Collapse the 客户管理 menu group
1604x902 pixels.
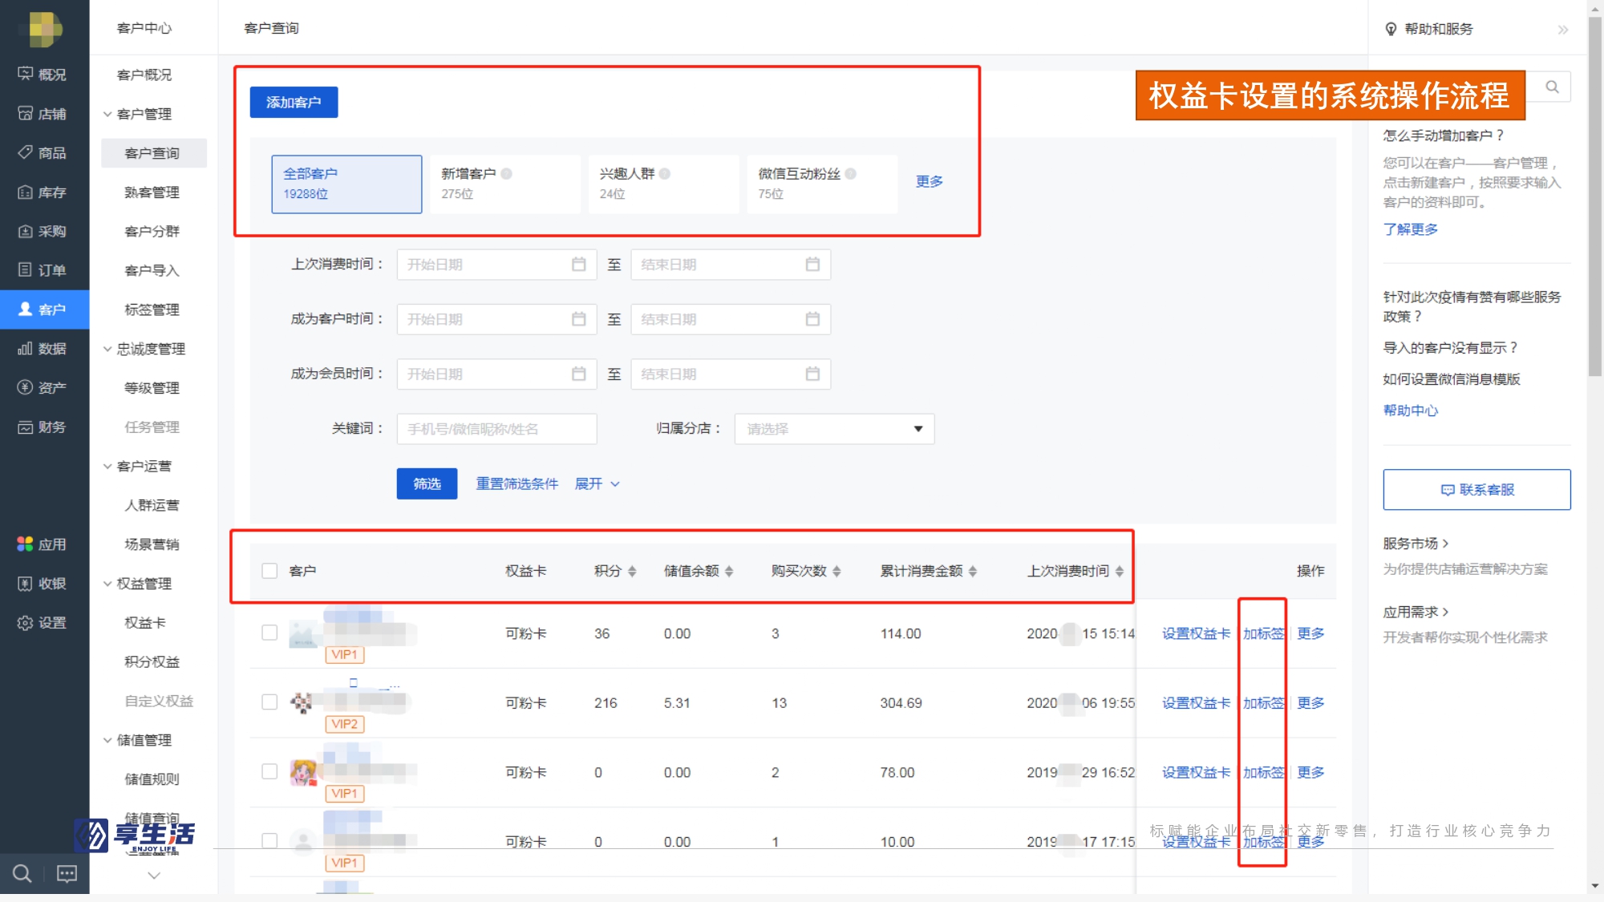107,114
